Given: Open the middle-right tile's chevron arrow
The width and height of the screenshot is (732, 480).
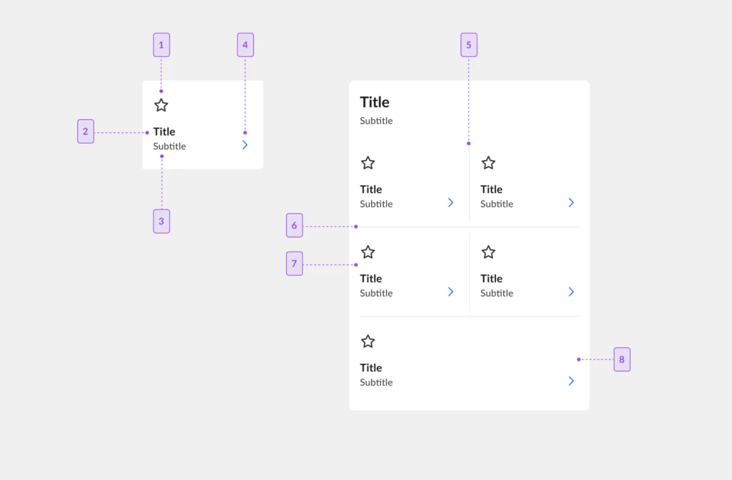Looking at the screenshot, I should pos(571,292).
